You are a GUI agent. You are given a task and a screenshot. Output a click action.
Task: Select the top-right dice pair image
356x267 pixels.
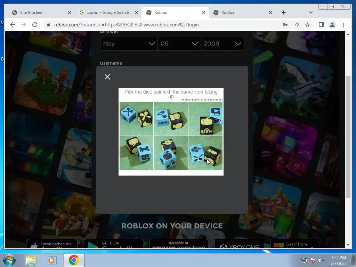tap(205, 119)
